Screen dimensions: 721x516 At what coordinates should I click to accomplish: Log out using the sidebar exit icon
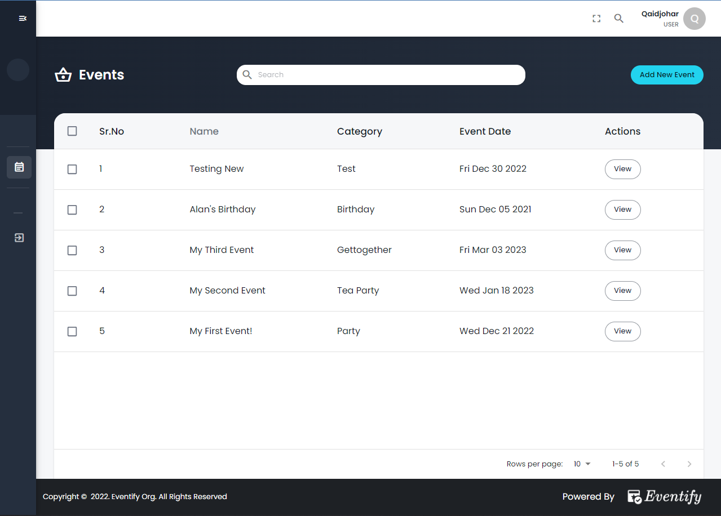[x=19, y=237]
